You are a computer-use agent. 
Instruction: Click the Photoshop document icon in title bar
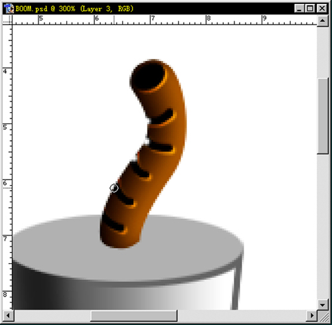9,9
